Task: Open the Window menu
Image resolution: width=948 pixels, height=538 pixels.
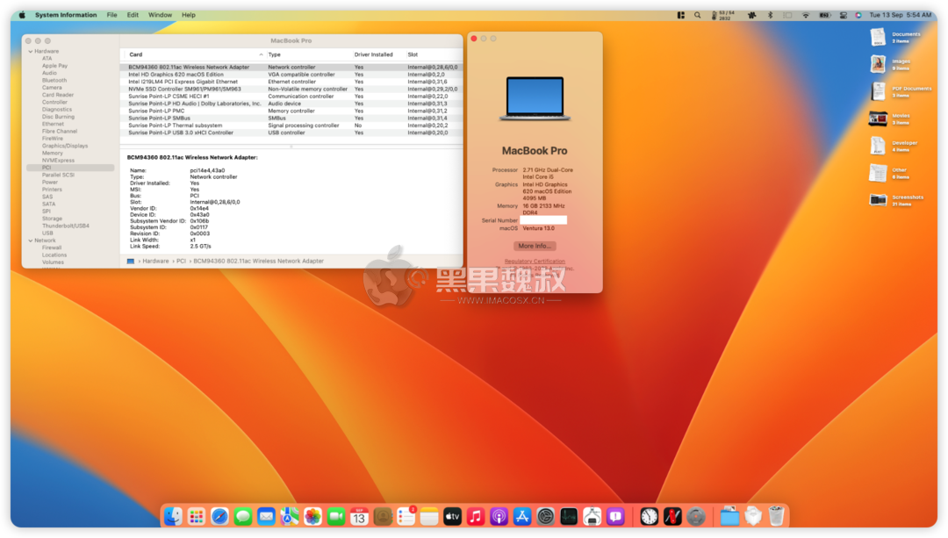Action: tap(161, 15)
